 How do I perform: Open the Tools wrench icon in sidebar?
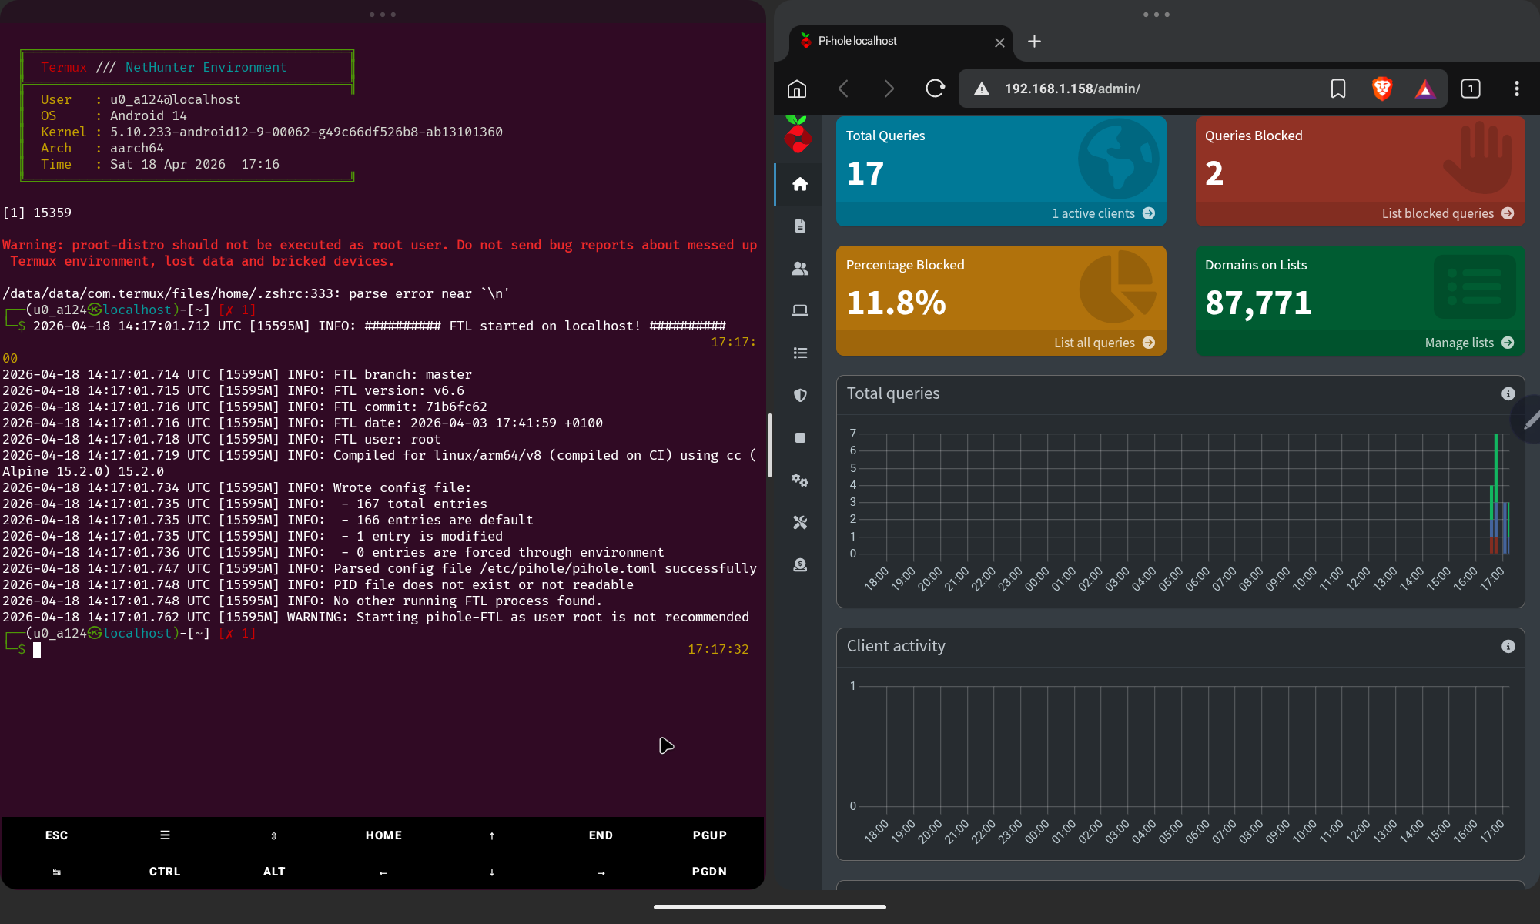tap(800, 522)
